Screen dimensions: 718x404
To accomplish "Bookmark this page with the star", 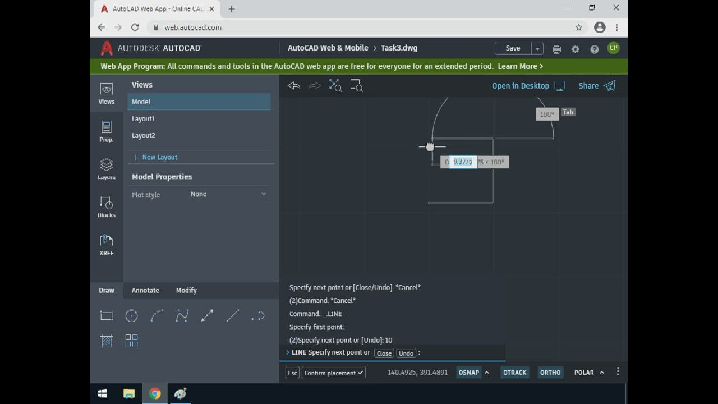I will click(x=579, y=27).
